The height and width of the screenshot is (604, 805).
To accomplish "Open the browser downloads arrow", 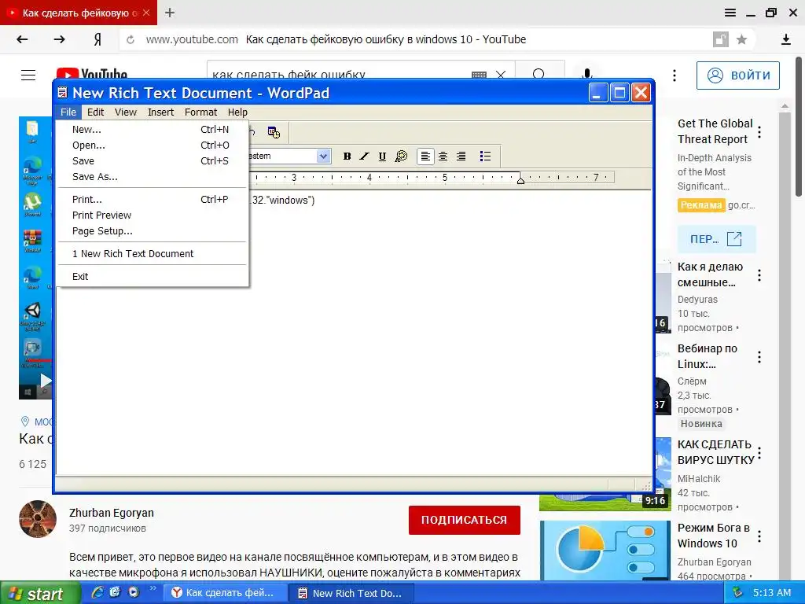I will 786,39.
